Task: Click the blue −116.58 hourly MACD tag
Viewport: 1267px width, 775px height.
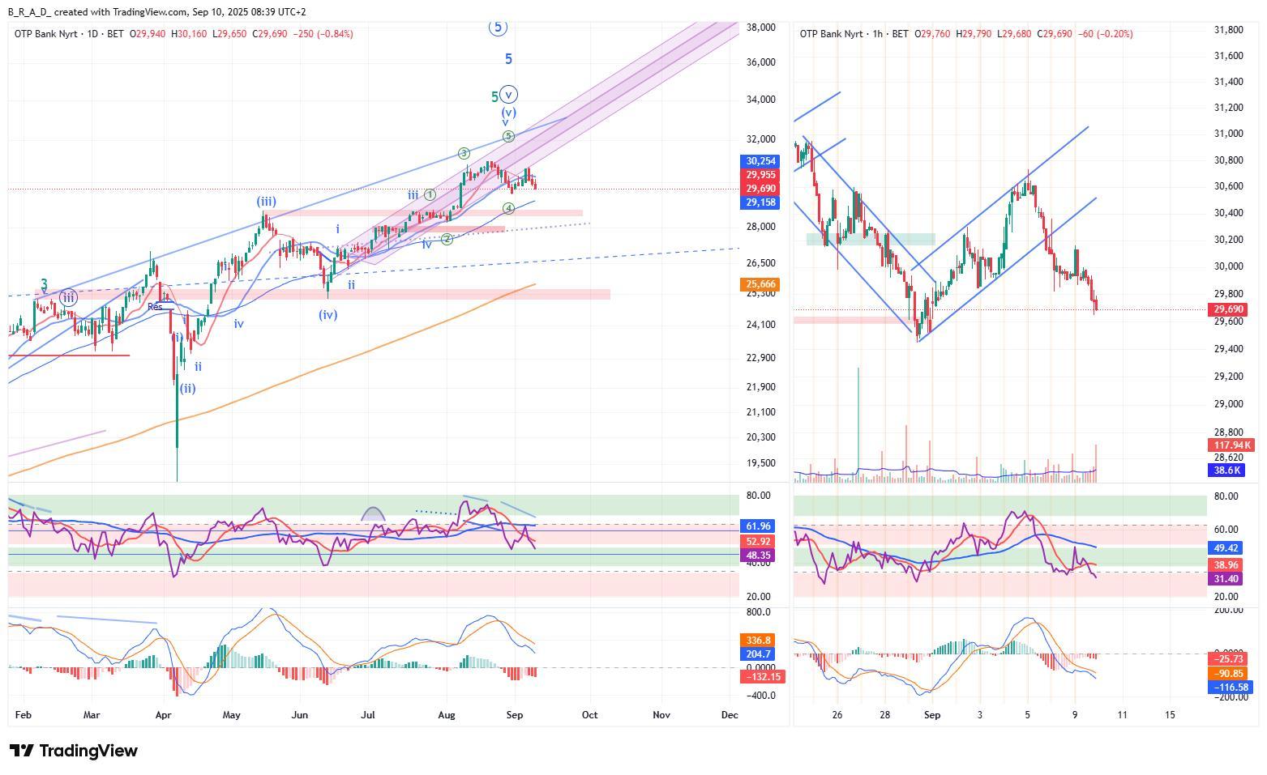Action: click(x=1231, y=688)
